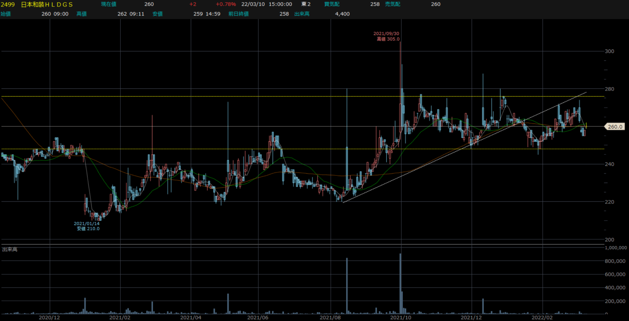Click the 安値 label in the header
The height and width of the screenshot is (321, 629).
click(158, 14)
